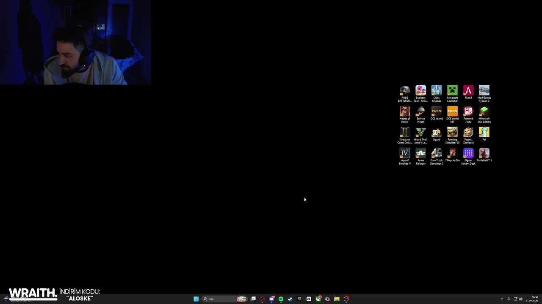Open the clock and date flyout
This screenshot has width=542, height=304.
point(532,299)
